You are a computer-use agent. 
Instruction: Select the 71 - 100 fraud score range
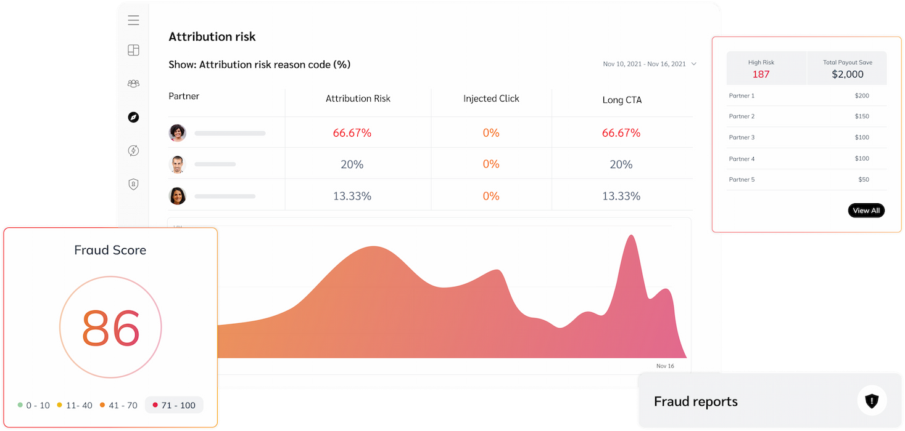click(174, 405)
